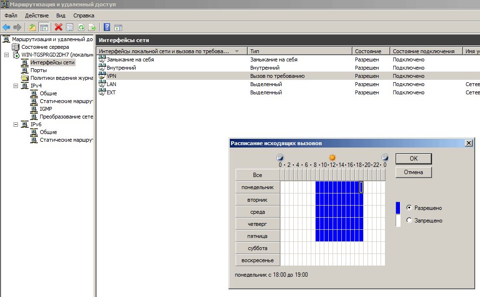Click the sun icon above the schedule
This screenshot has height=297, width=480.
332,158
